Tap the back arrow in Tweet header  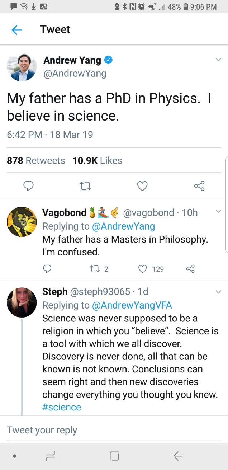[x=16, y=30]
